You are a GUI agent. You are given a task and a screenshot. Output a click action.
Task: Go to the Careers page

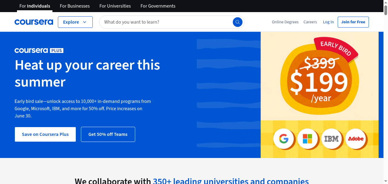tap(310, 22)
